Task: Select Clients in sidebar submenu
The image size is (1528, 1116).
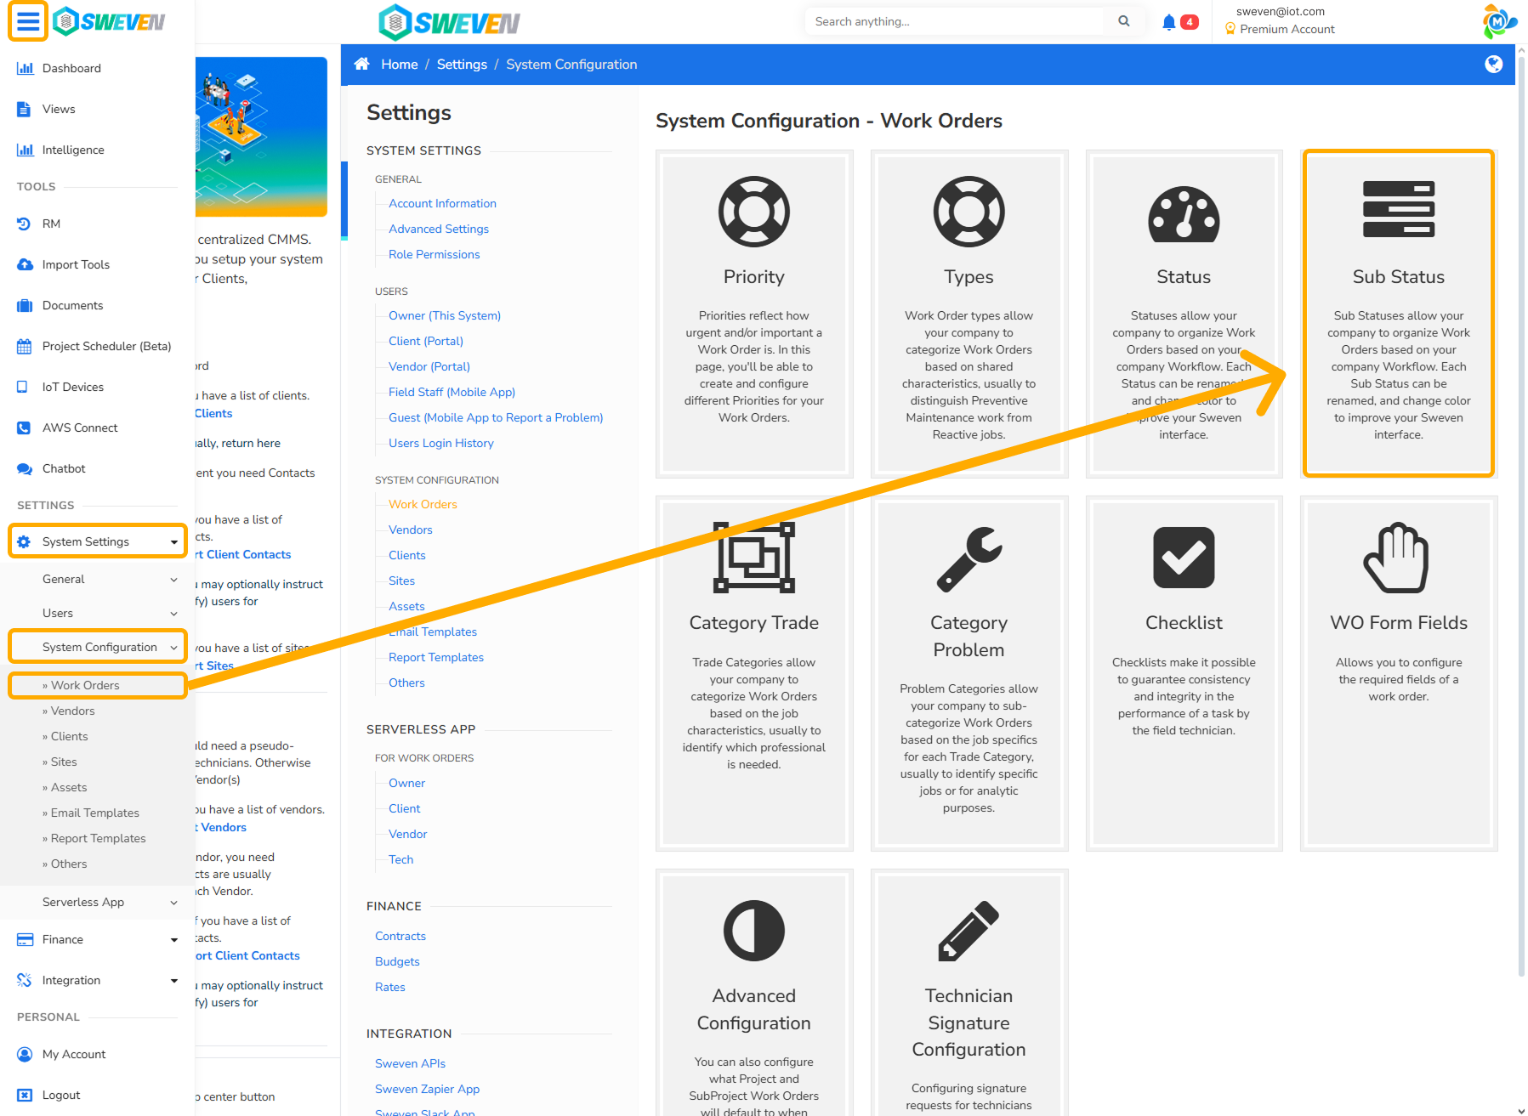Action: [x=69, y=736]
